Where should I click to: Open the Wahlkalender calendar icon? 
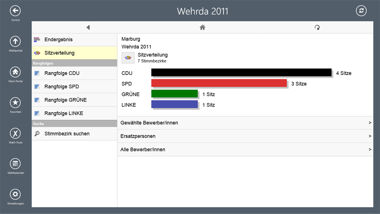[15, 164]
